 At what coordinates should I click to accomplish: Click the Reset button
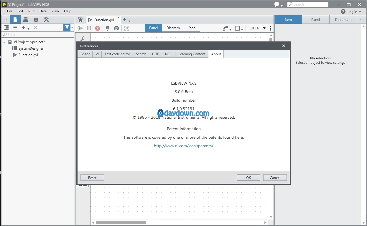point(92,178)
